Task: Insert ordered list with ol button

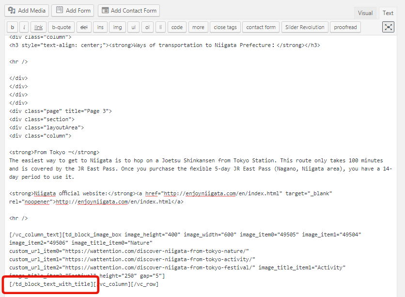Action: point(147,27)
